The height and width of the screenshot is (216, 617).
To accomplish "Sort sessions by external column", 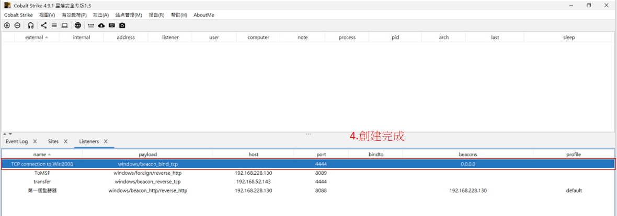I will pos(37,38).
